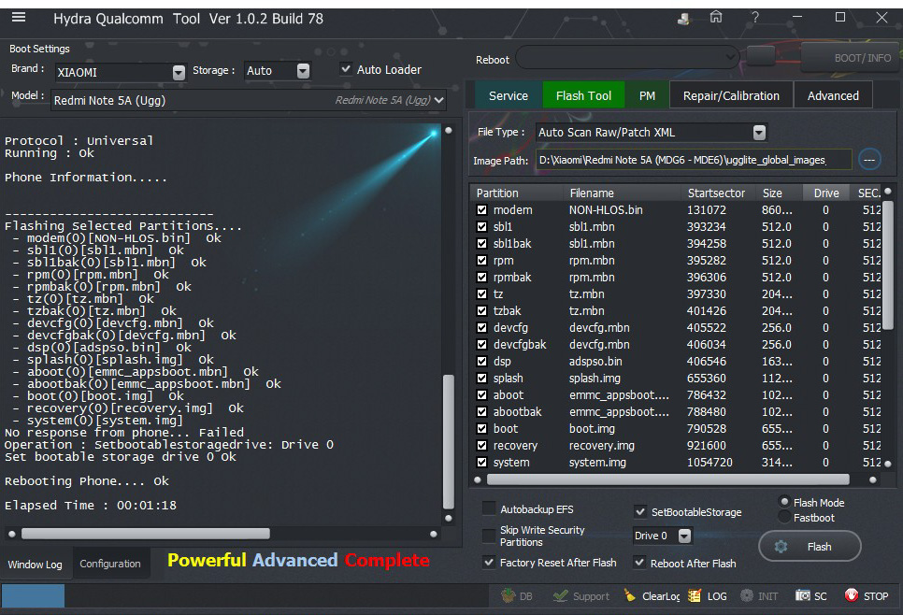This screenshot has width=903, height=615.
Task: Click the Image Path input field
Action: (694, 160)
